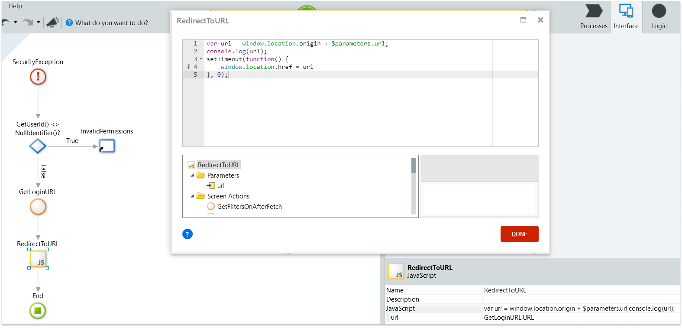Fold the code block at line 3
Screen dimensions: 682x328
201,59
